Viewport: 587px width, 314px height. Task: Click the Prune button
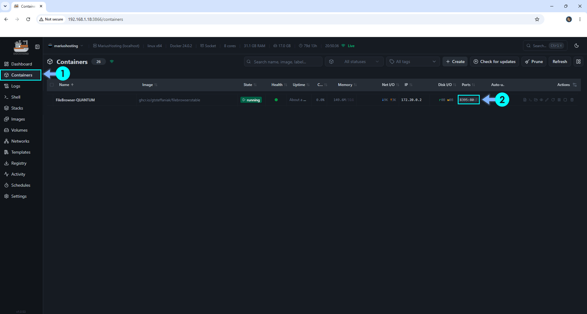coord(534,62)
